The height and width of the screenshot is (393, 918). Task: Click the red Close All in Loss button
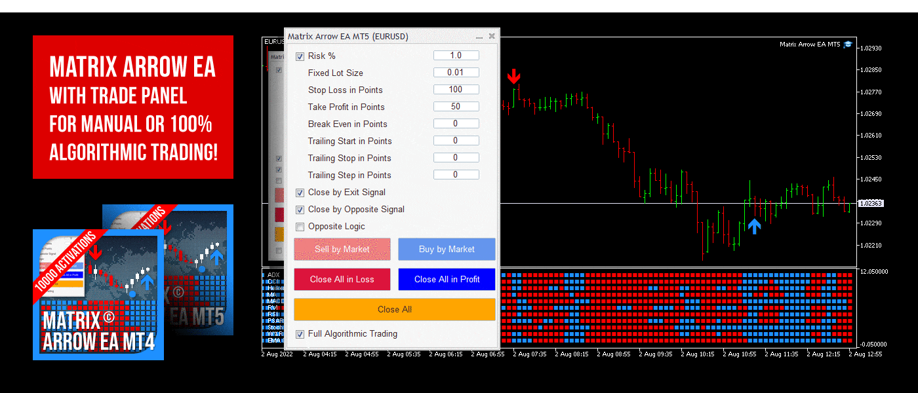pos(342,279)
